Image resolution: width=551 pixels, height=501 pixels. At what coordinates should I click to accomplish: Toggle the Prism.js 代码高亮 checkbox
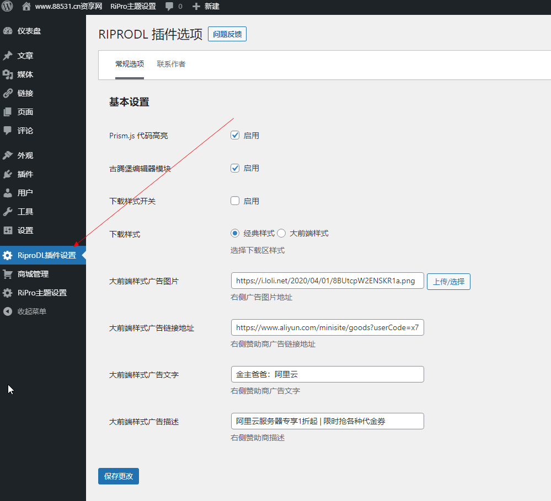click(x=235, y=135)
